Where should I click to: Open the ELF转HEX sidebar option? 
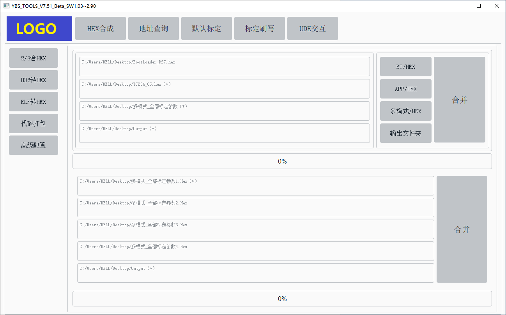click(34, 102)
